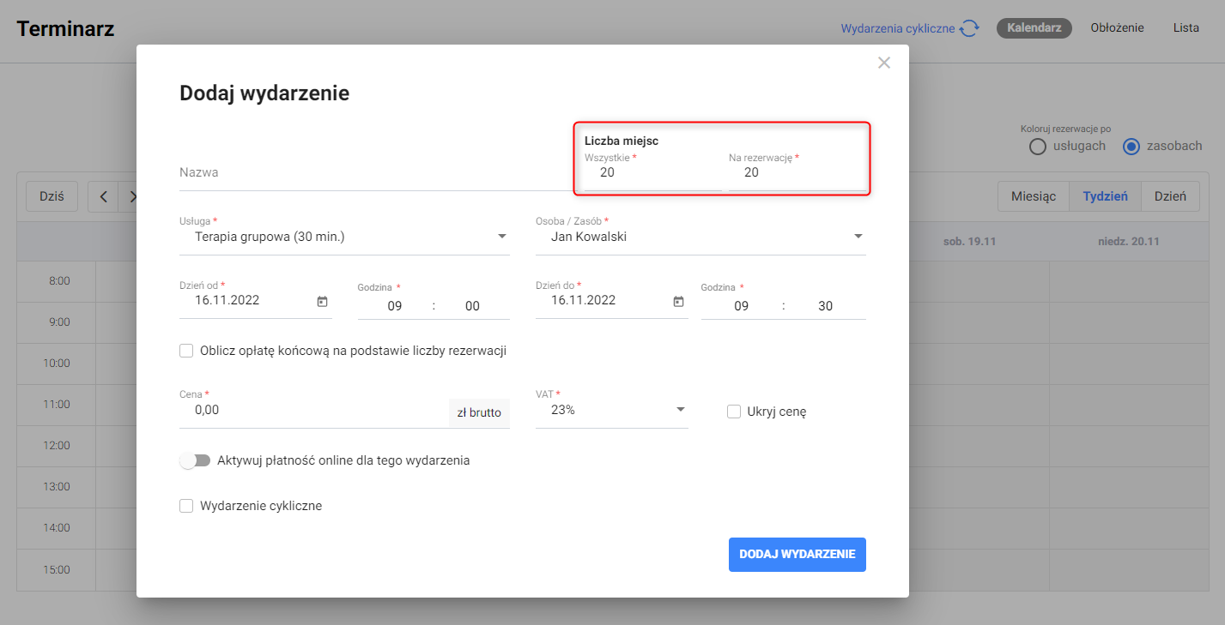Click the Wydarzenia cykliczne sync icon
The image size is (1225, 625).
tap(970, 28)
